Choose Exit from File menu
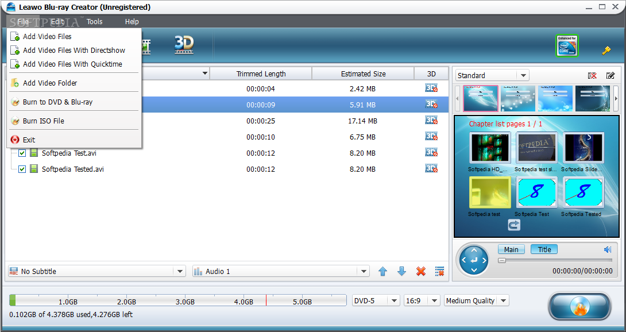The image size is (626, 332). coord(74,140)
